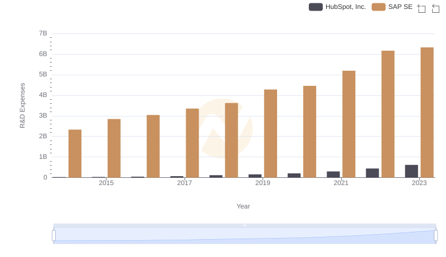
Task: Click the 1B y-axis label
Action: click(x=43, y=157)
